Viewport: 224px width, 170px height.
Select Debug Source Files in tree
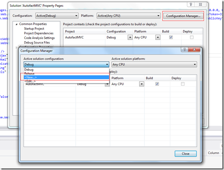pyautogui.click(x=37, y=42)
